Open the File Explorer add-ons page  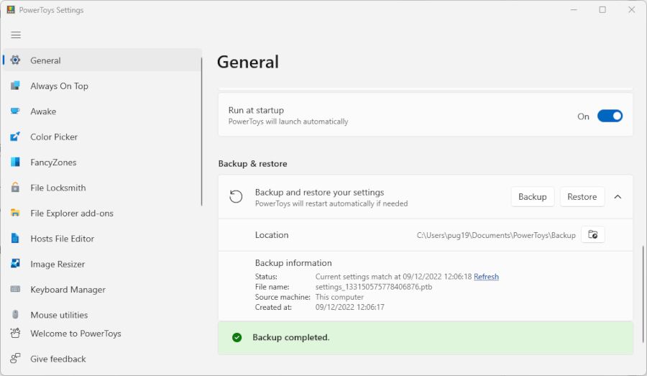click(x=71, y=214)
